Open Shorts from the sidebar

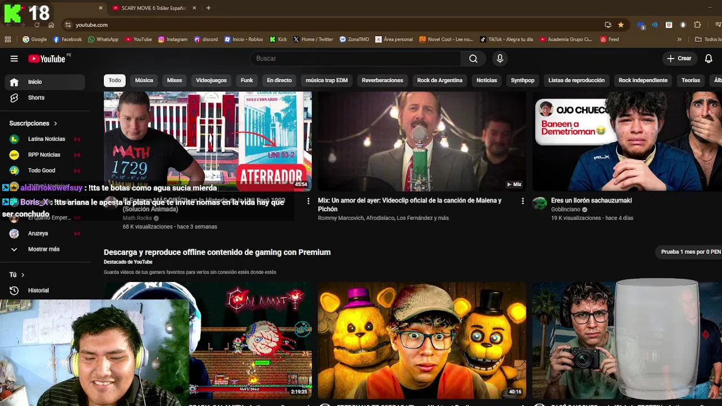click(45, 98)
